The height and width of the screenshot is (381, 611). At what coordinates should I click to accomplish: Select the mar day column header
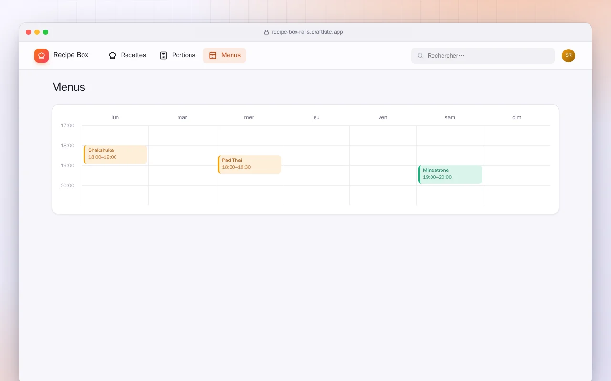coord(182,117)
